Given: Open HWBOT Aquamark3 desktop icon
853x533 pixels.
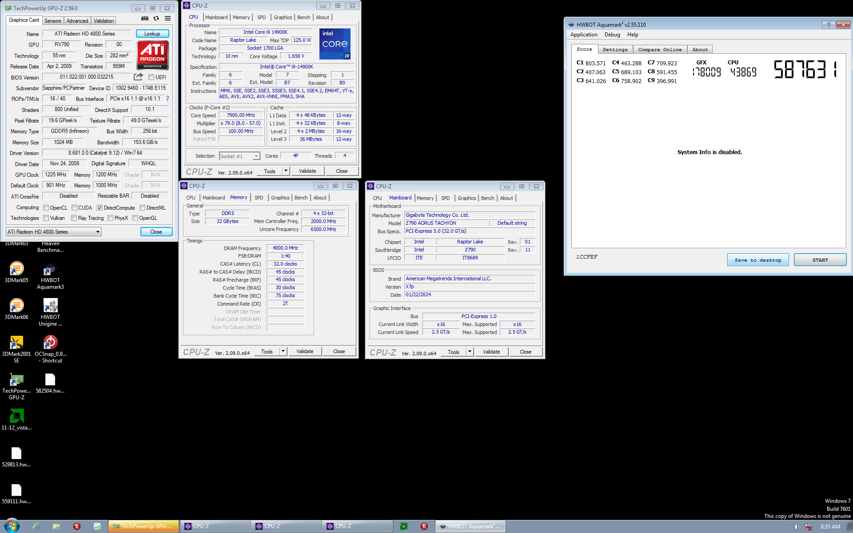Looking at the screenshot, I should point(50,276).
